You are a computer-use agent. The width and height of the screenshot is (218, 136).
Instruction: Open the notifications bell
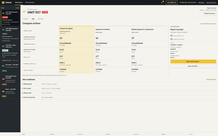(162, 2)
